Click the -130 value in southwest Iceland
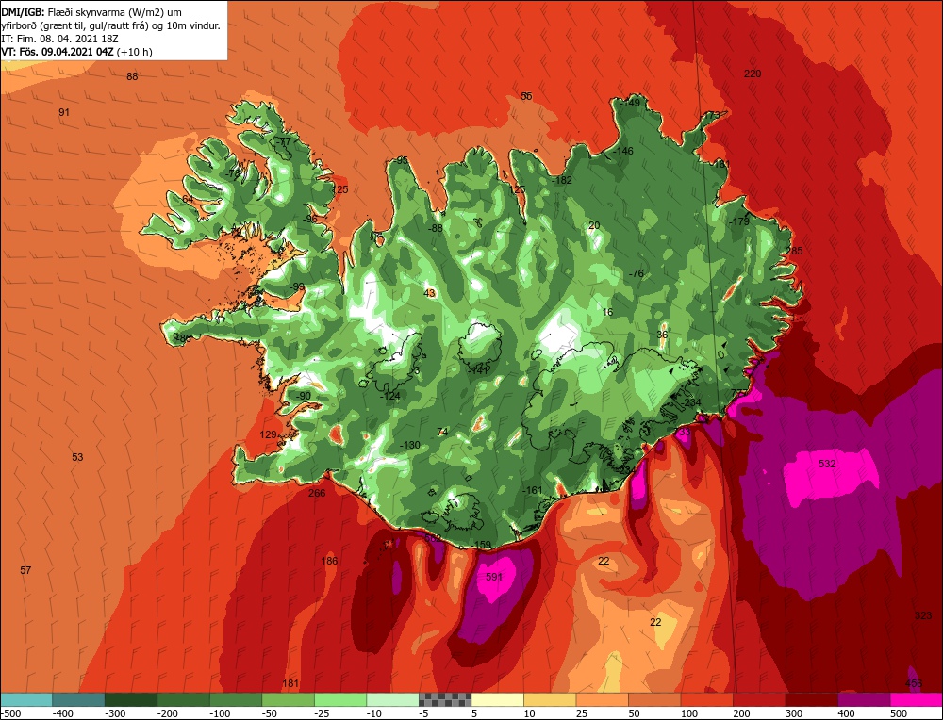 (x=410, y=446)
